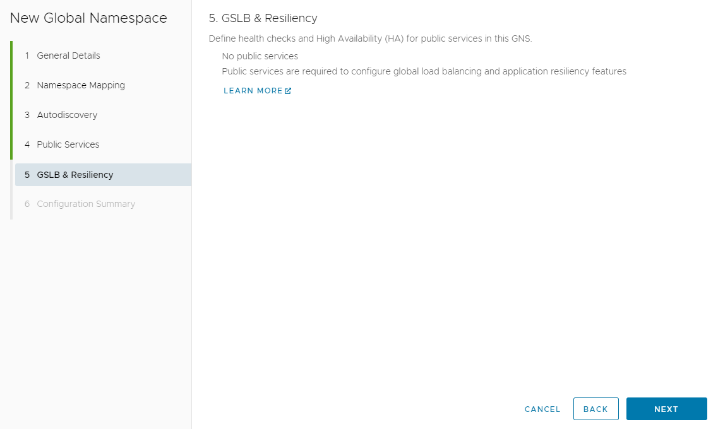
Task: Click the green progress indicator beside Autodiscovery
Action: (x=11, y=115)
